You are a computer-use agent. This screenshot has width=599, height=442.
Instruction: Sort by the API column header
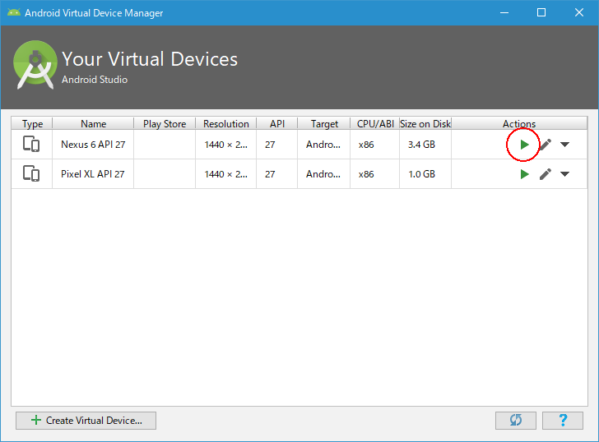[277, 123]
